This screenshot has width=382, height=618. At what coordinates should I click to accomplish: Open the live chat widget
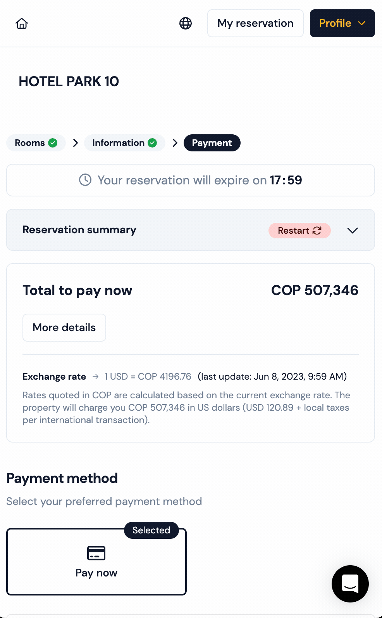click(350, 583)
